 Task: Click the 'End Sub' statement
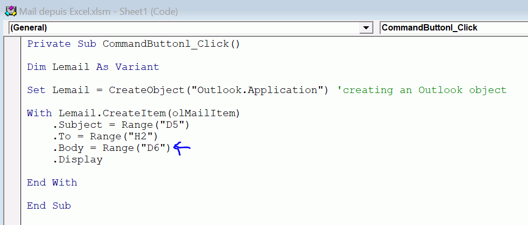click(49, 206)
